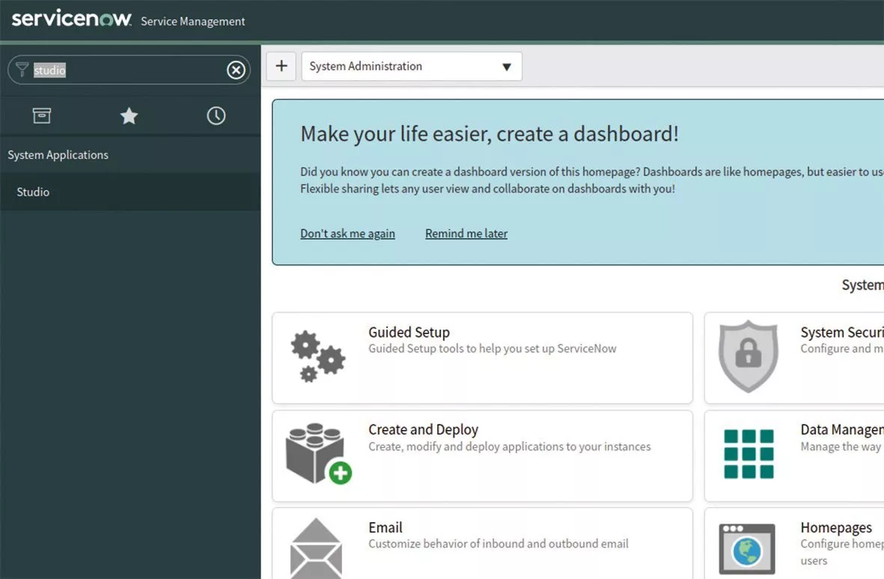Screen dimensions: 884x579
Task: Click the Guided Setup gears icon
Action: pos(318,357)
